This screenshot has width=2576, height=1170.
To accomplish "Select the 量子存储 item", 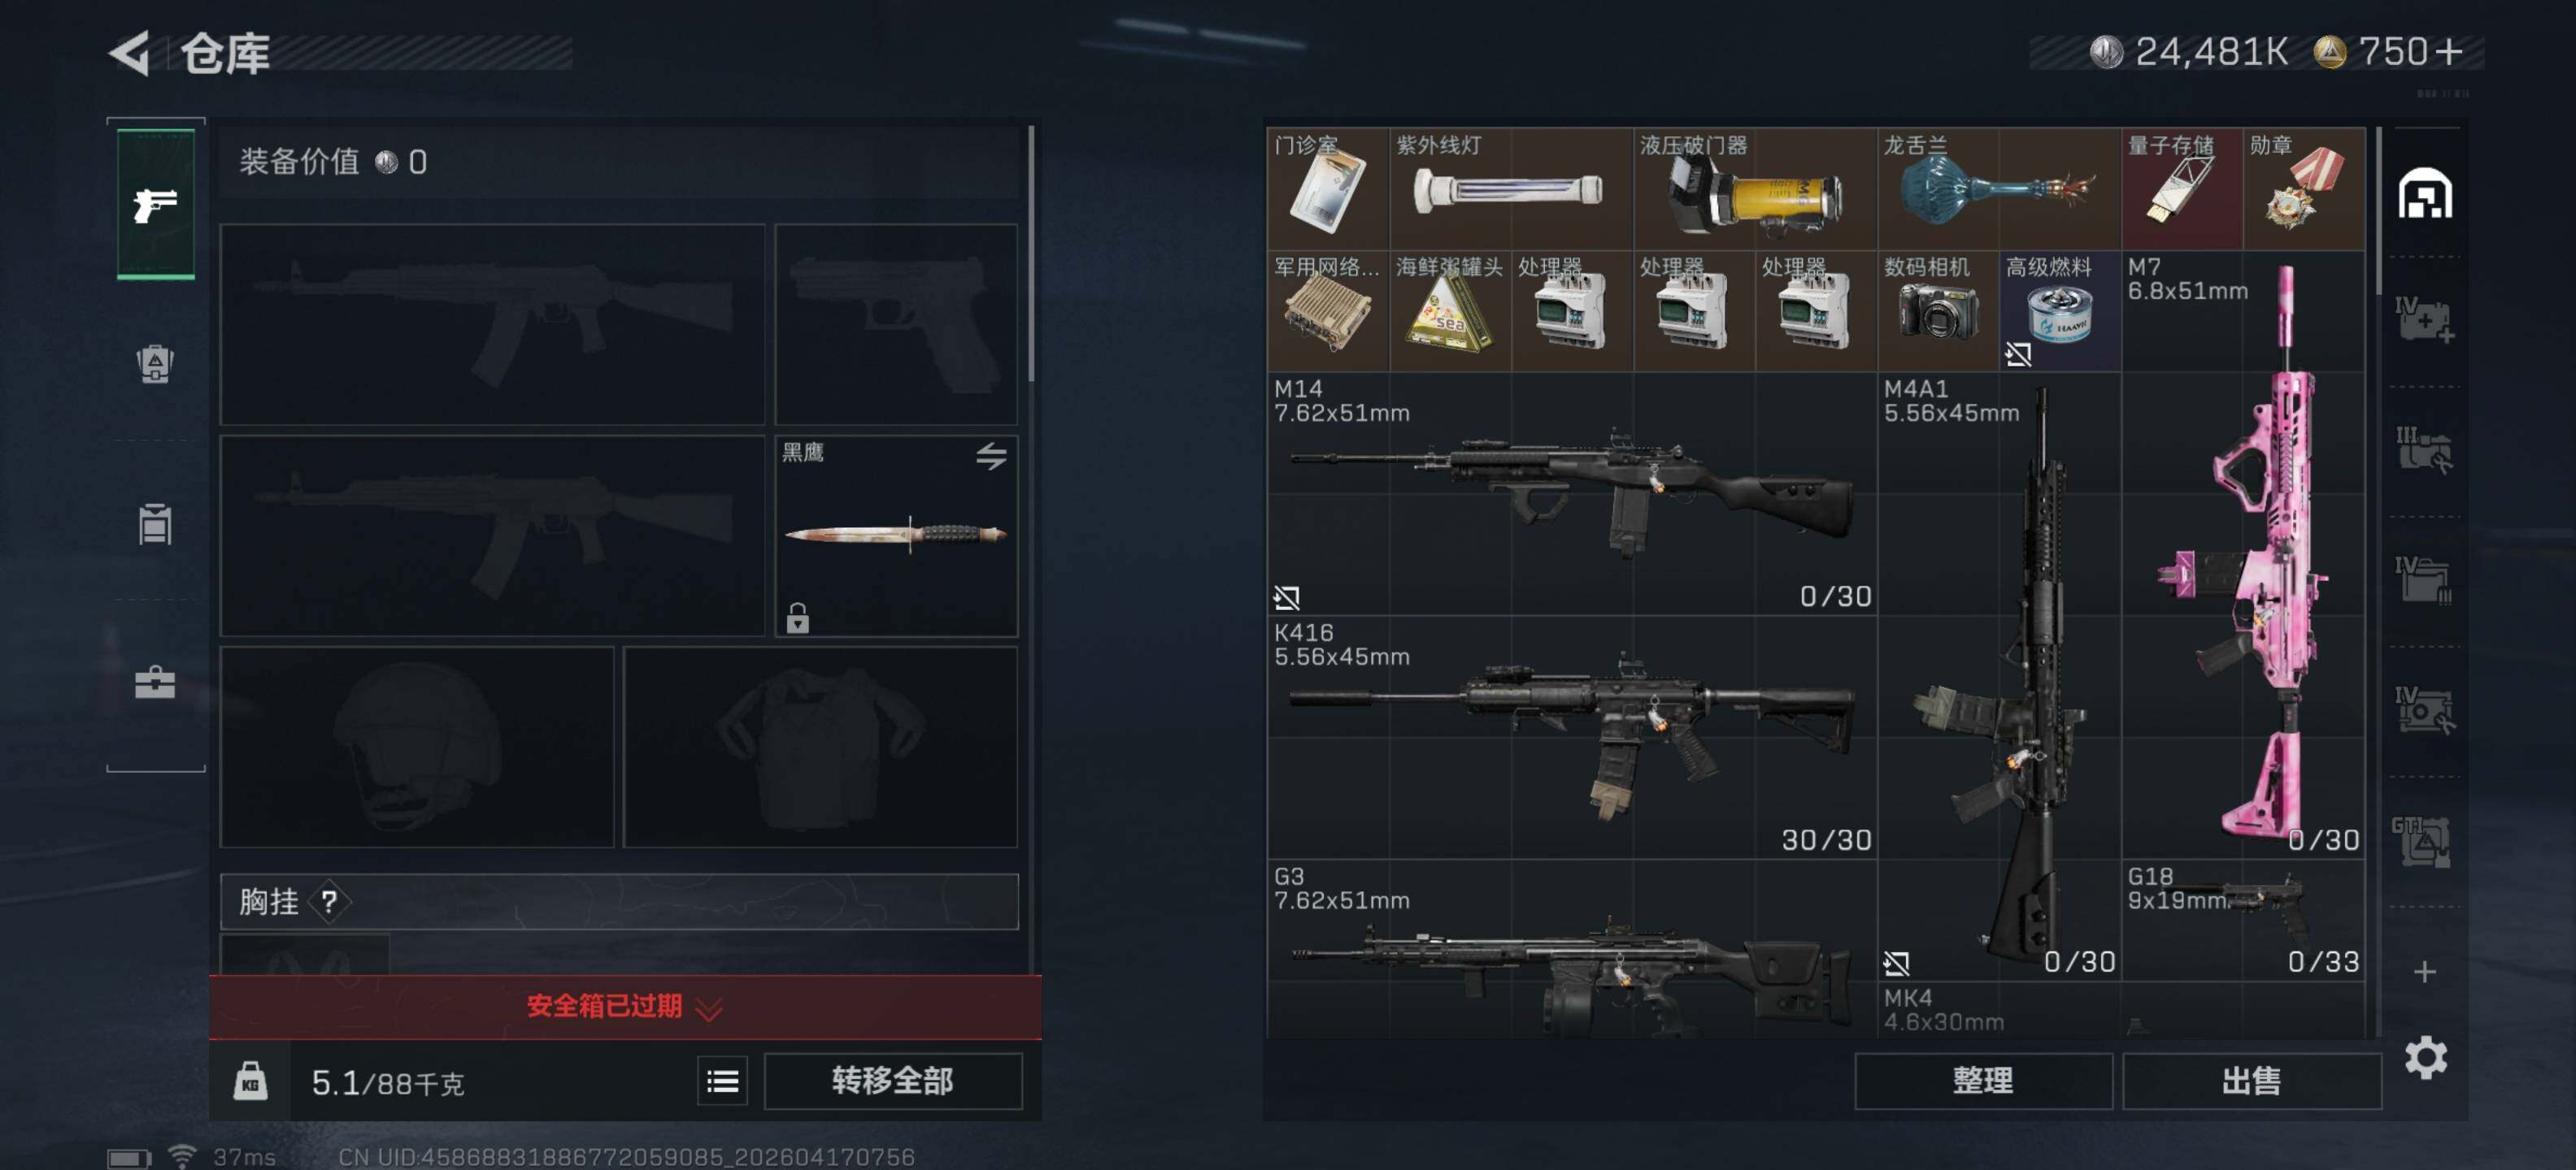I will (2182, 188).
